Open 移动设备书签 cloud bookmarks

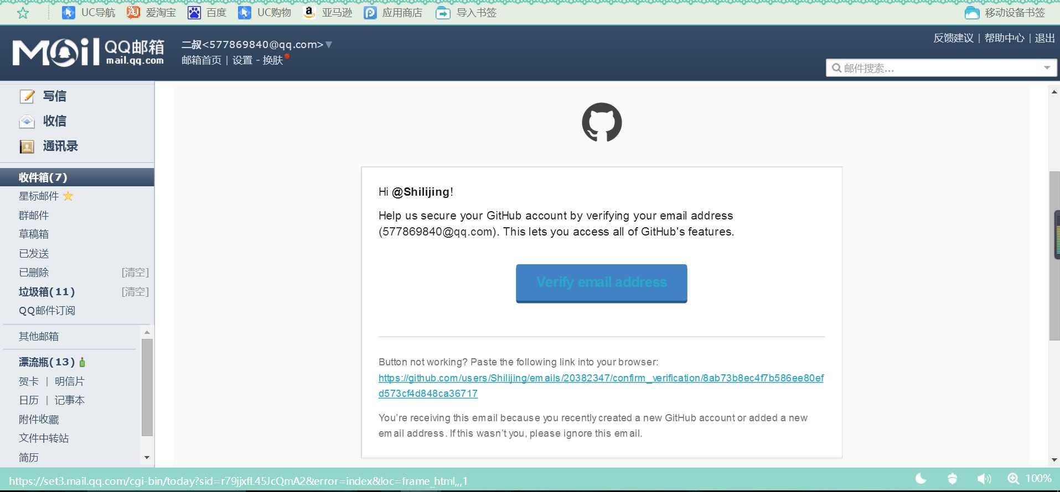(x=1005, y=13)
